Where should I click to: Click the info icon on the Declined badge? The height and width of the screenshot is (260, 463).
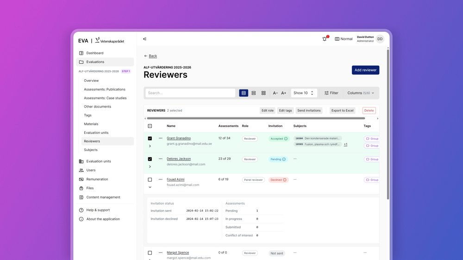pos(285,180)
